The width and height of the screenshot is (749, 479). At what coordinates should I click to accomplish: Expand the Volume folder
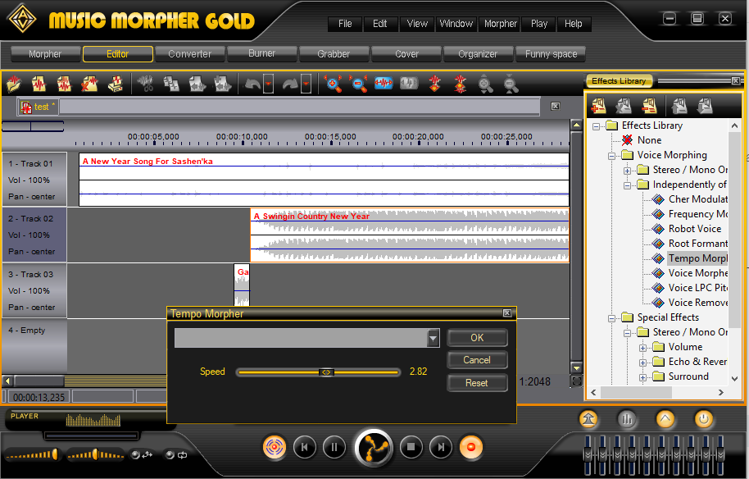pyautogui.click(x=642, y=348)
